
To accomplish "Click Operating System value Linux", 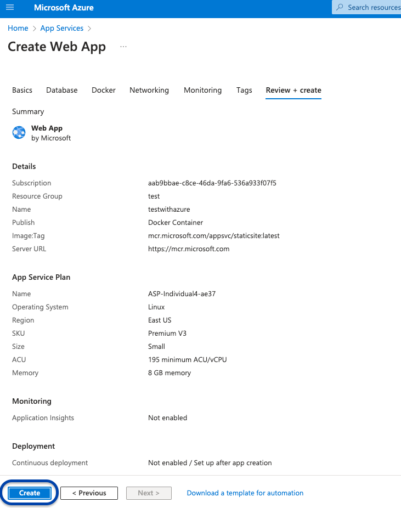I will tap(156, 307).
